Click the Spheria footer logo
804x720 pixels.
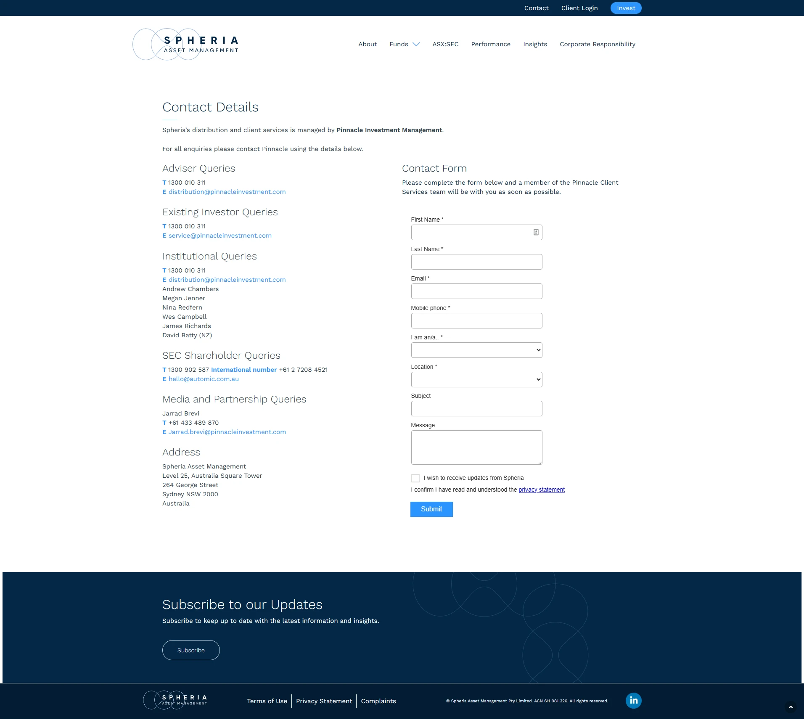click(x=175, y=700)
